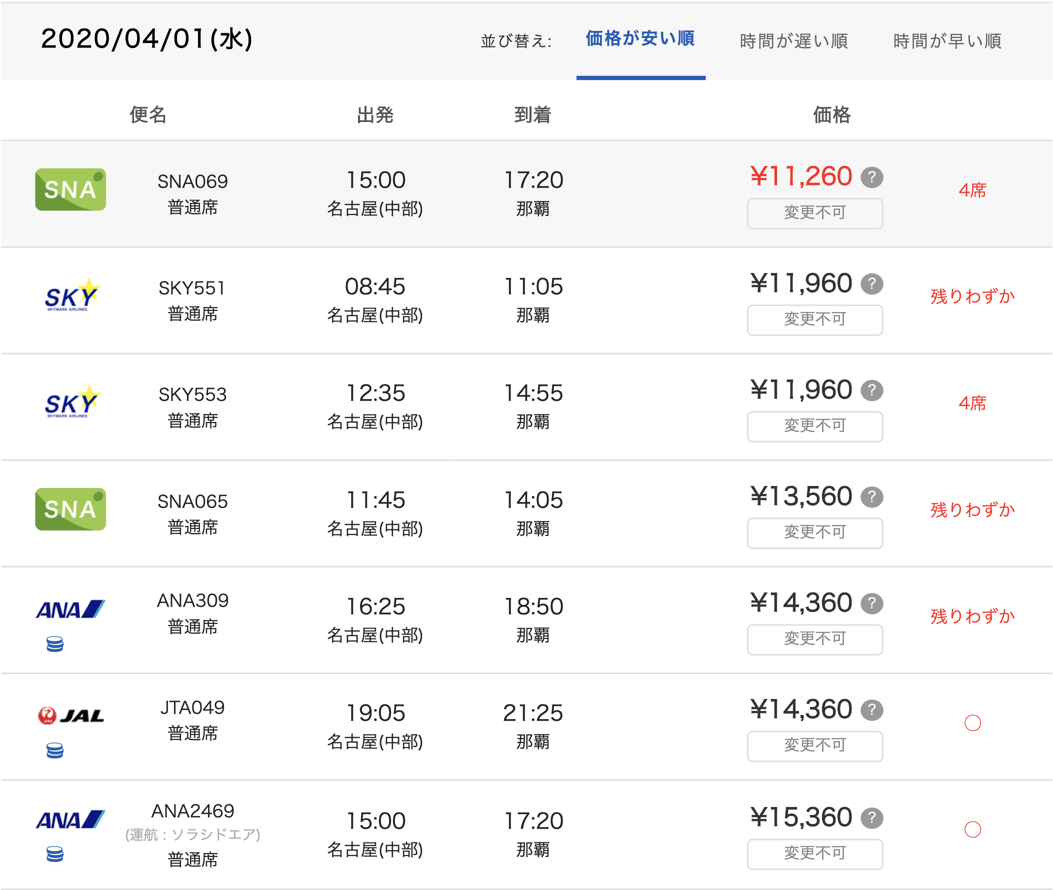Click the SNA logo for flight SNA069

tap(70, 189)
